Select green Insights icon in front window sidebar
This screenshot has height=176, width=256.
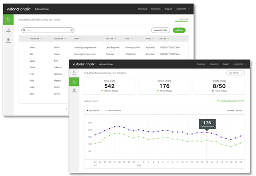pos(74,81)
